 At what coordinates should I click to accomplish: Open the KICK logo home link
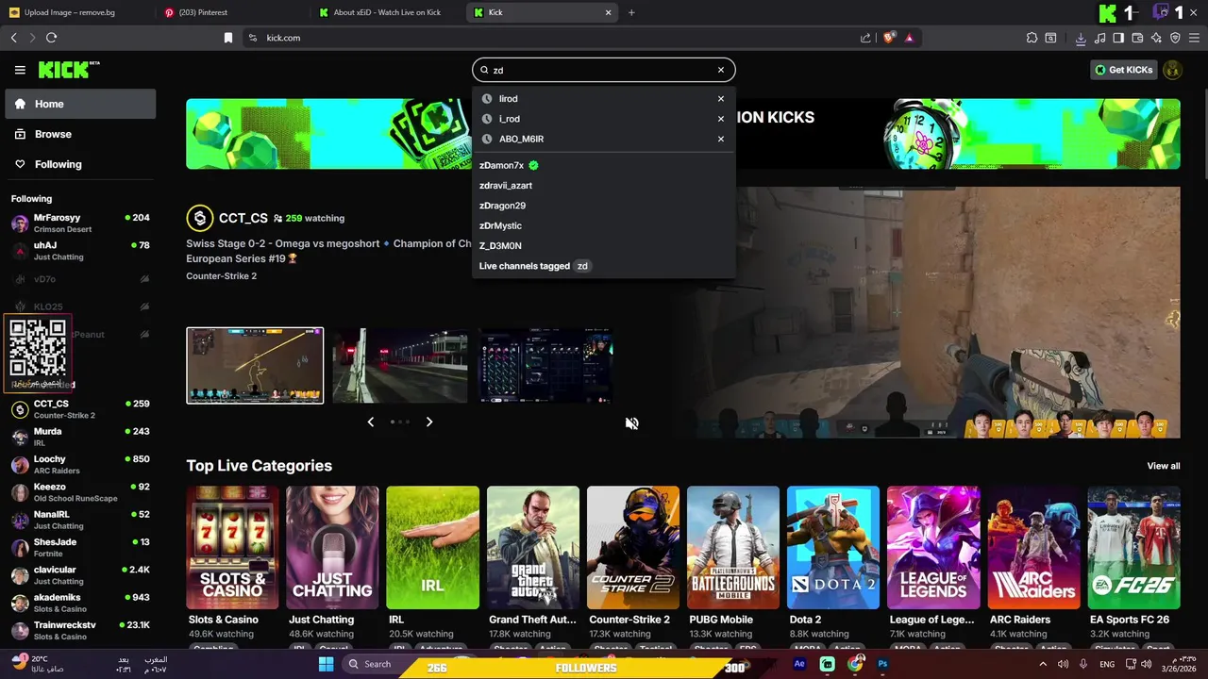pos(69,70)
